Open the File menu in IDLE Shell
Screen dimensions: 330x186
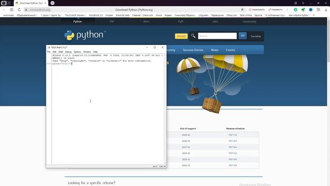pos(49,52)
